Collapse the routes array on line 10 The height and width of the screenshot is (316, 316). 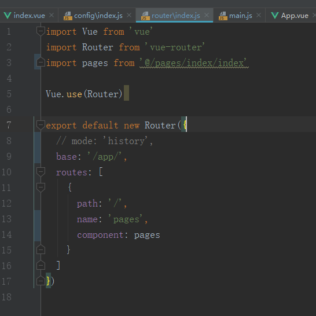pyautogui.click(x=41, y=172)
